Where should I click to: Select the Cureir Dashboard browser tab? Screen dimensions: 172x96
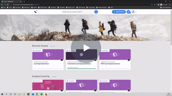[11, 2]
